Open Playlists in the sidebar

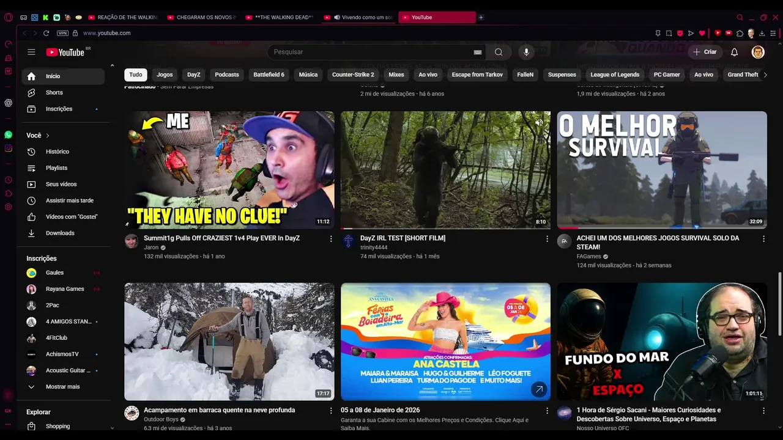tap(64, 167)
